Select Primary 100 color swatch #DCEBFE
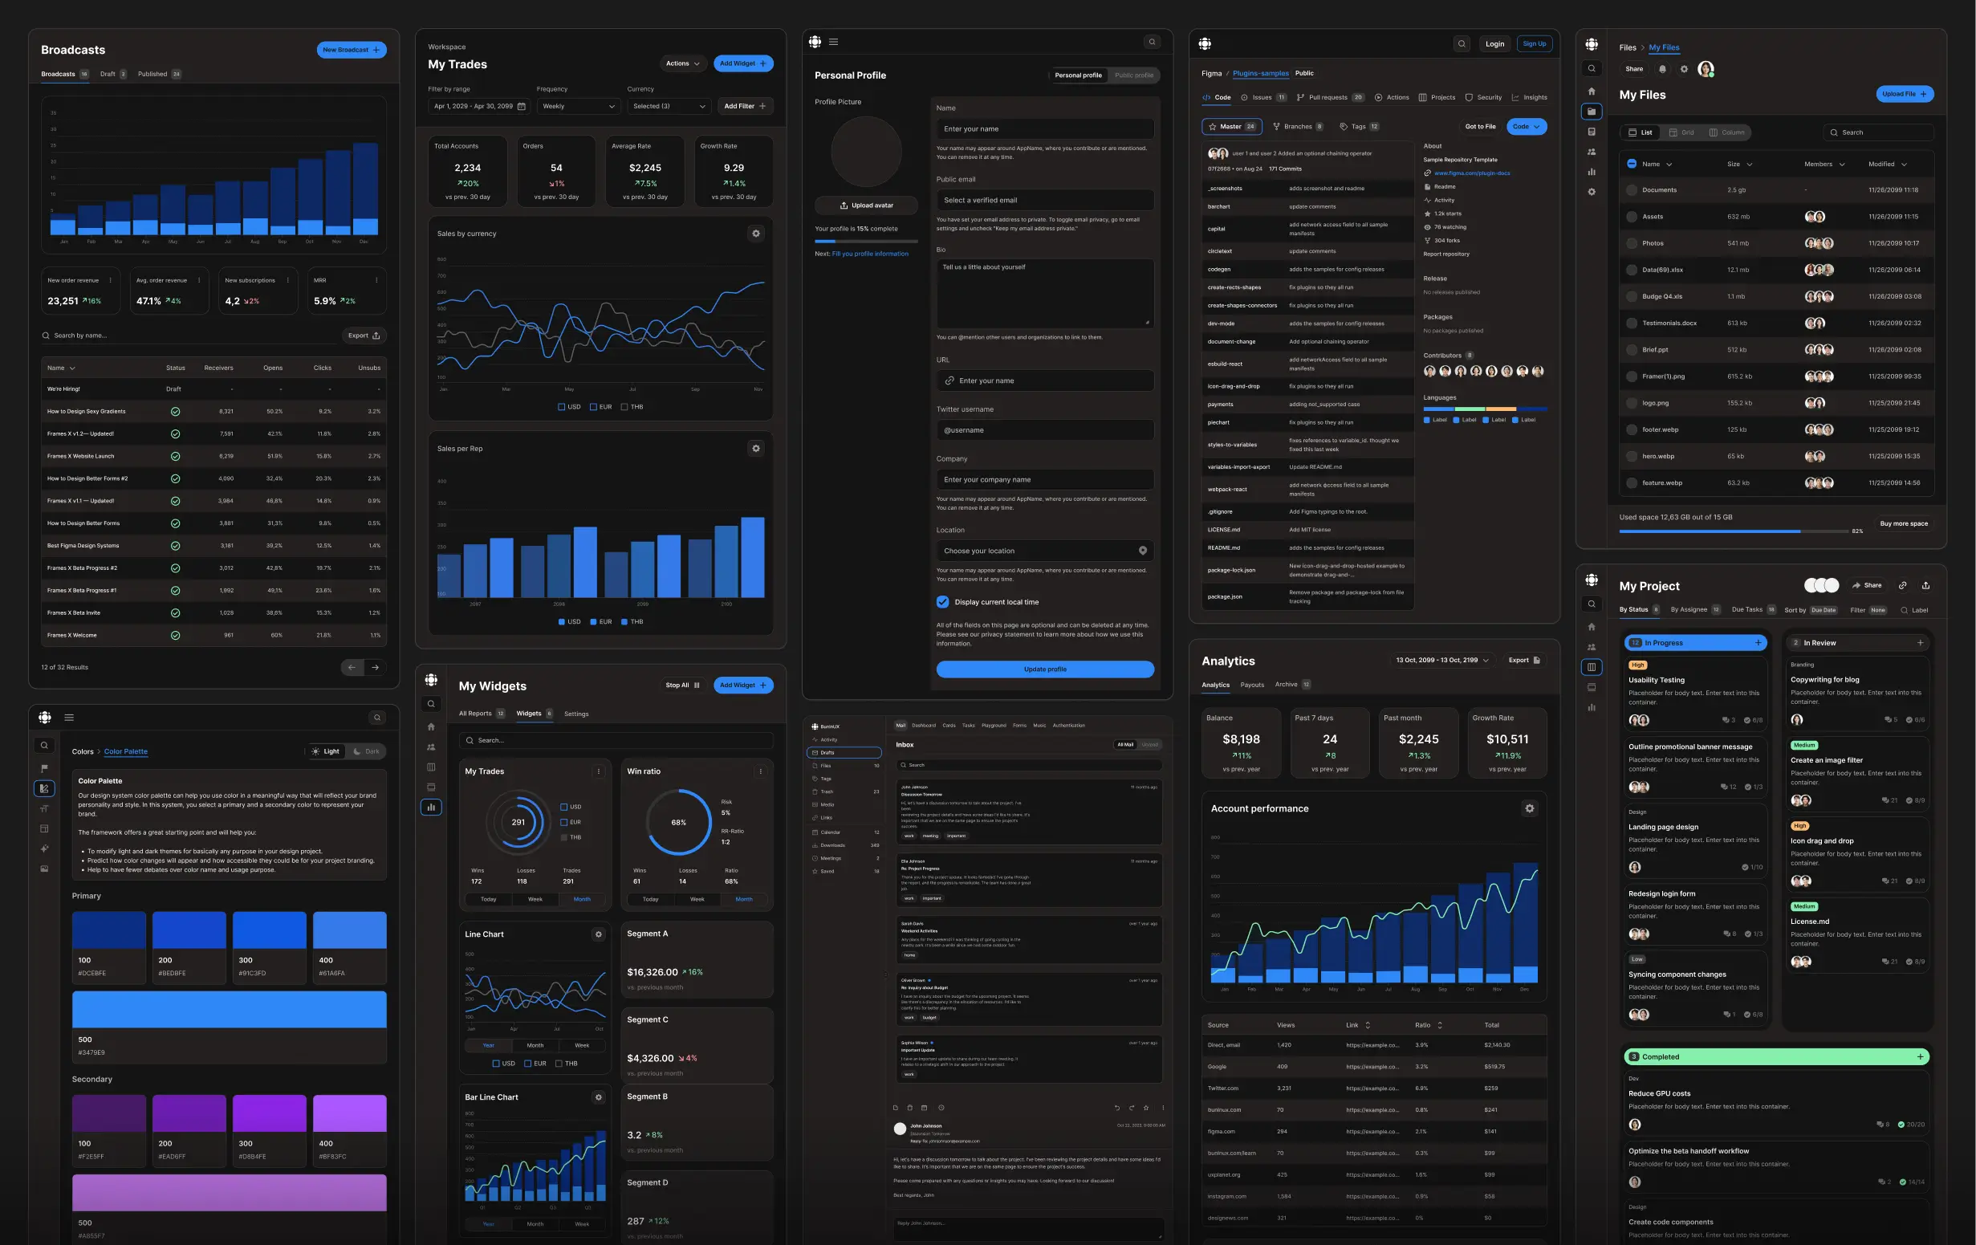 point(108,947)
